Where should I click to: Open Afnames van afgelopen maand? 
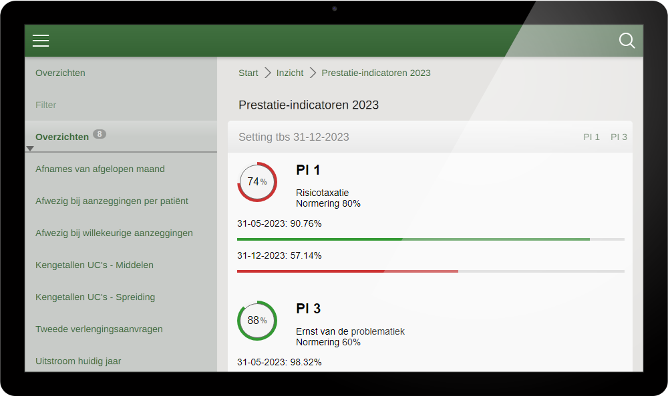[x=100, y=169]
